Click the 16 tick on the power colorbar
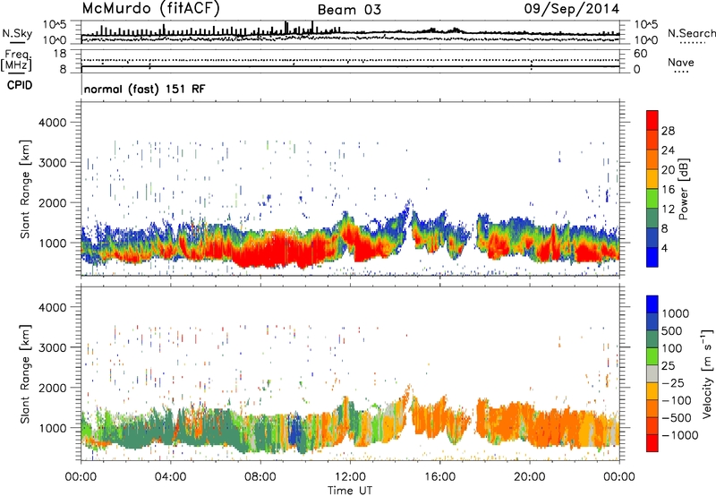 [668, 190]
